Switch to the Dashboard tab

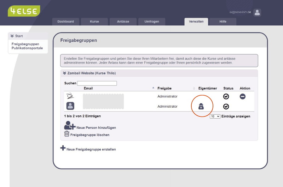65,22
